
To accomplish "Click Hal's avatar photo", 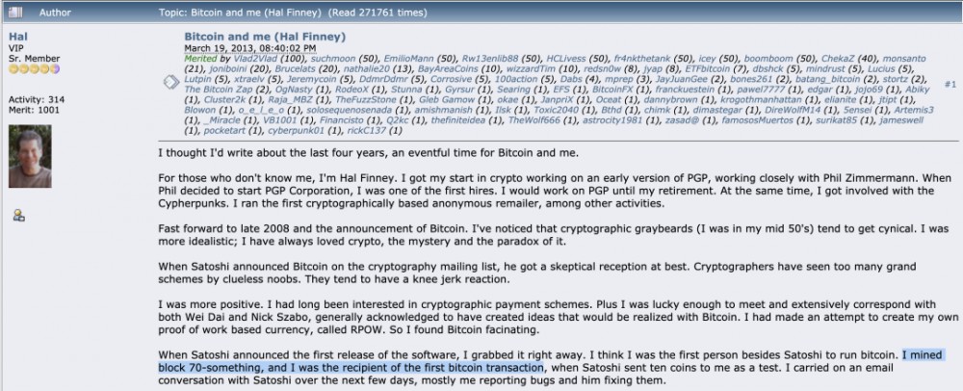I will 30,158.
